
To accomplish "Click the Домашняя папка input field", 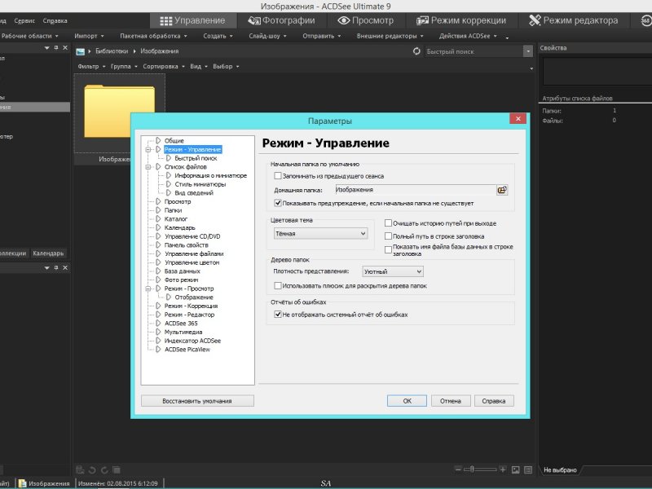I will 416,190.
